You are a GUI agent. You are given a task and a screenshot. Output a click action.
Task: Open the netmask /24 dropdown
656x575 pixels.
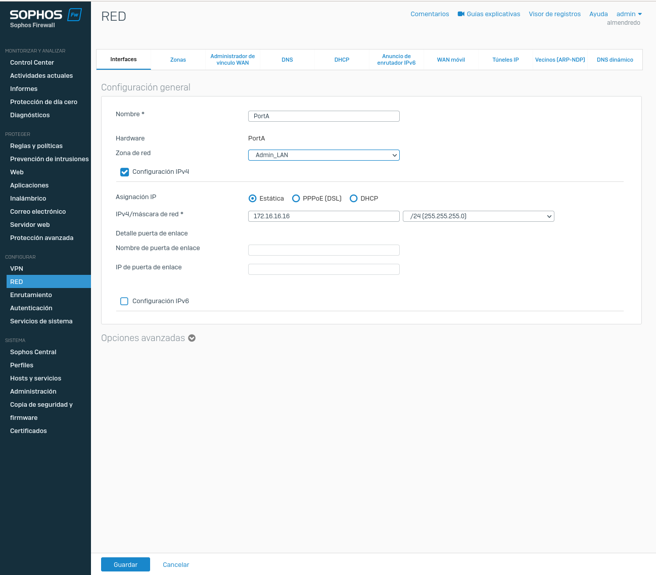pyautogui.click(x=478, y=216)
